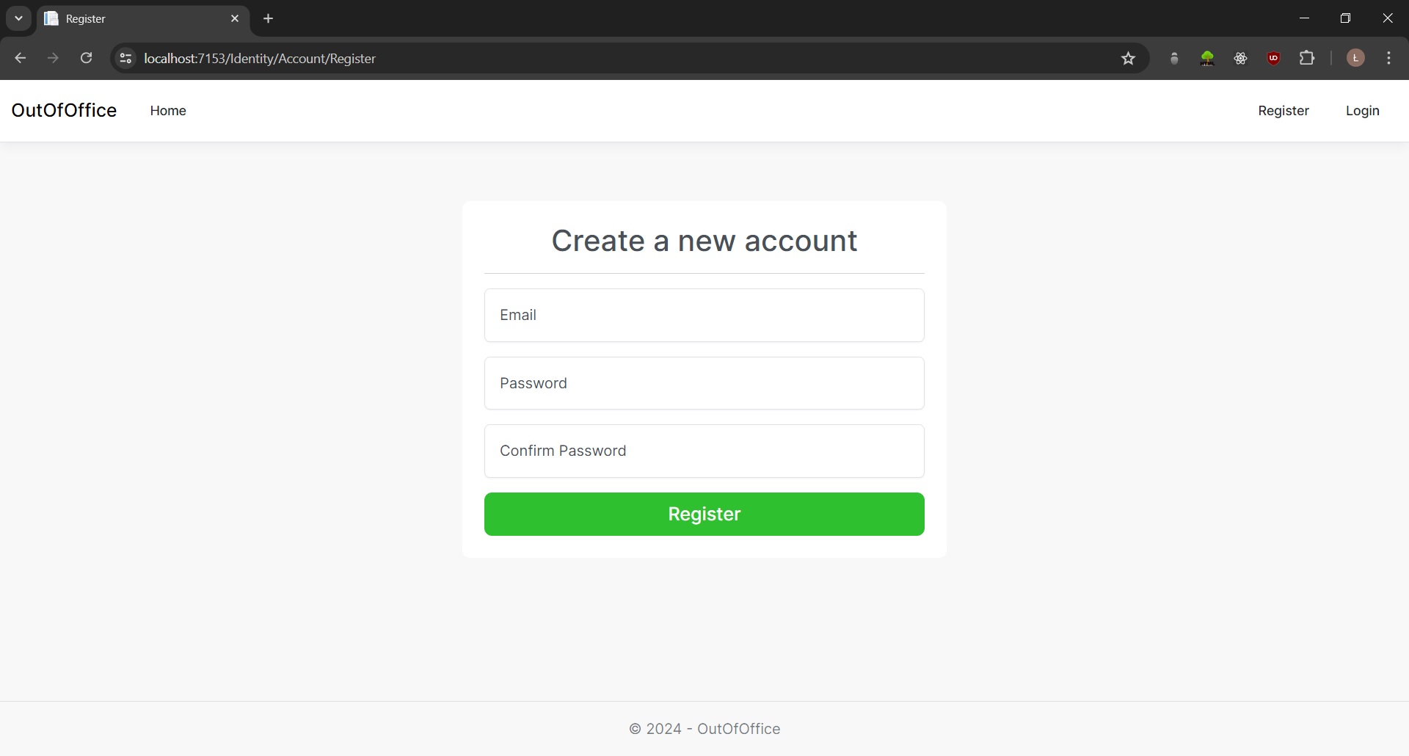This screenshot has height=756, width=1409.
Task: Reload the Register page
Action: (86, 58)
